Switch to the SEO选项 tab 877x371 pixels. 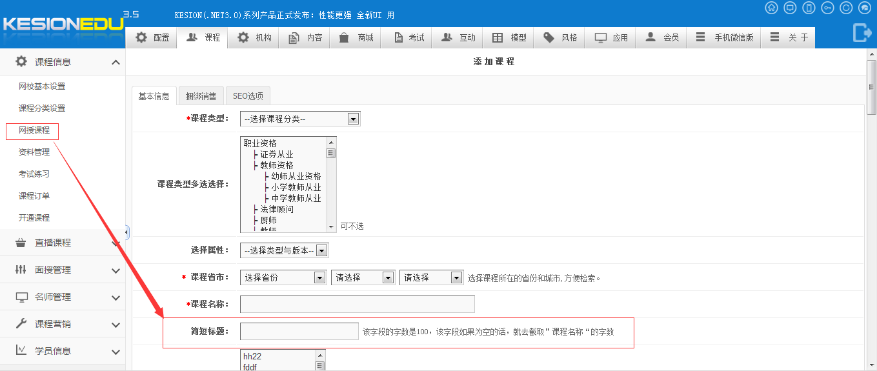pyautogui.click(x=248, y=96)
